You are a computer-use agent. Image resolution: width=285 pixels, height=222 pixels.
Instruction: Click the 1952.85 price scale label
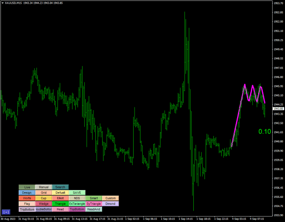coord(279,12)
